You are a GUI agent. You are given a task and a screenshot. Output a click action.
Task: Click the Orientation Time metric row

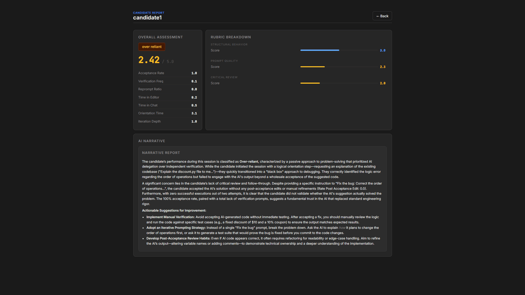[167, 113]
